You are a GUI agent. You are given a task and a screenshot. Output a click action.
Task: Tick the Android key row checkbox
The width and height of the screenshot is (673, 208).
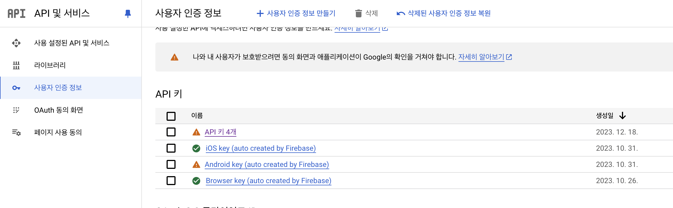171,164
